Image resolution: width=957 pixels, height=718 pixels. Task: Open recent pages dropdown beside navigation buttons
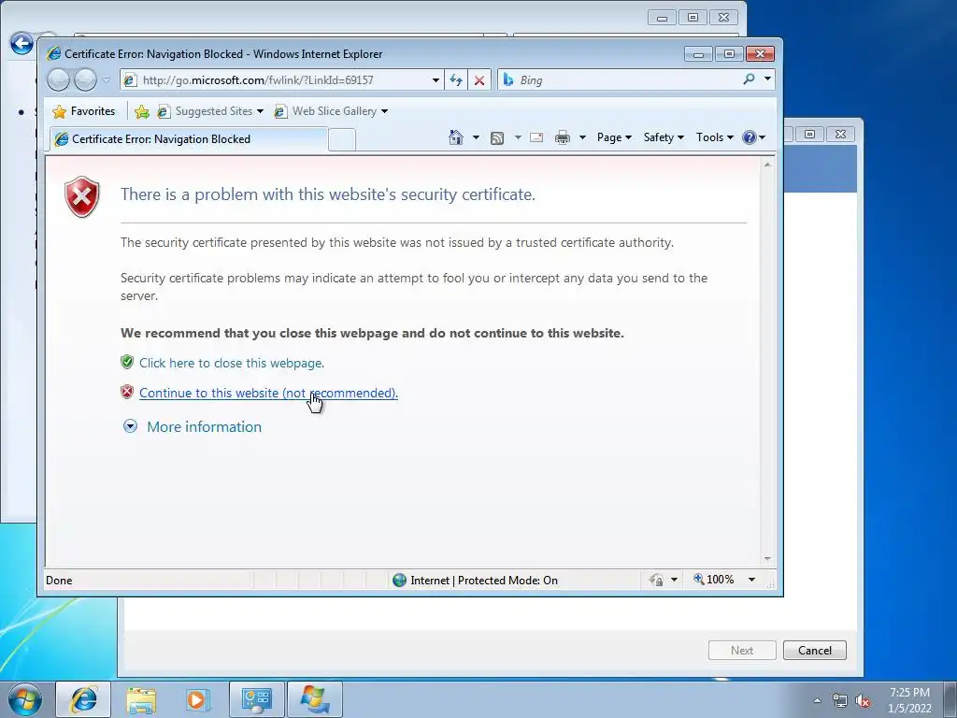[107, 80]
